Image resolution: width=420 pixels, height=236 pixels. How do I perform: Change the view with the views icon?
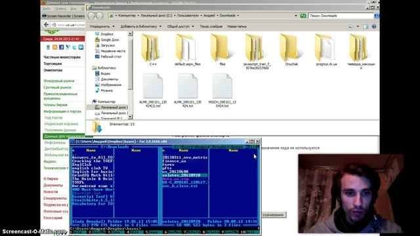pos(350,26)
